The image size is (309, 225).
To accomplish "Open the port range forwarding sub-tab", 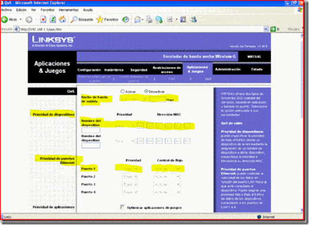I will 95,79.
